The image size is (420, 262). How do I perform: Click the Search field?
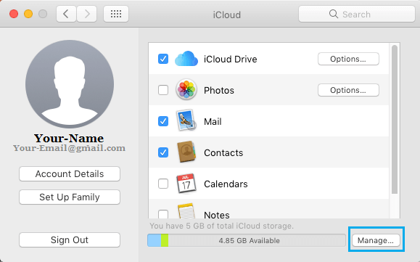(x=357, y=14)
